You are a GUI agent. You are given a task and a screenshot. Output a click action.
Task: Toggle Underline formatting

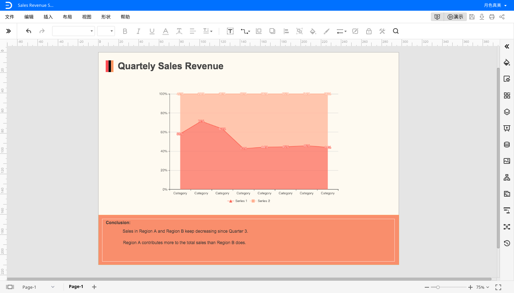click(152, 31)
